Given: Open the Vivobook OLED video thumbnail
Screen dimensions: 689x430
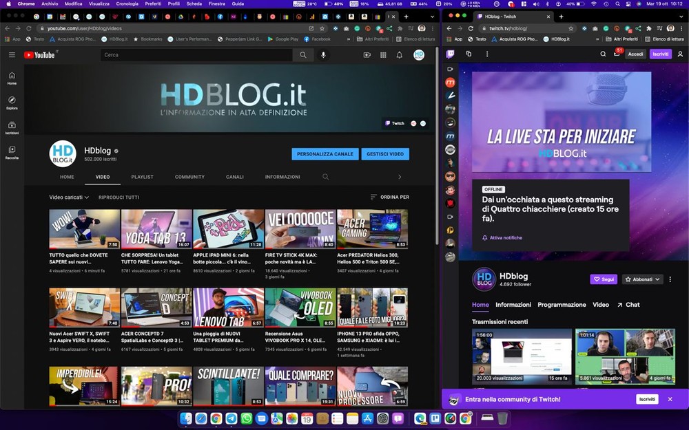Looking at the screenshot, I should click(x=300, y=308).
